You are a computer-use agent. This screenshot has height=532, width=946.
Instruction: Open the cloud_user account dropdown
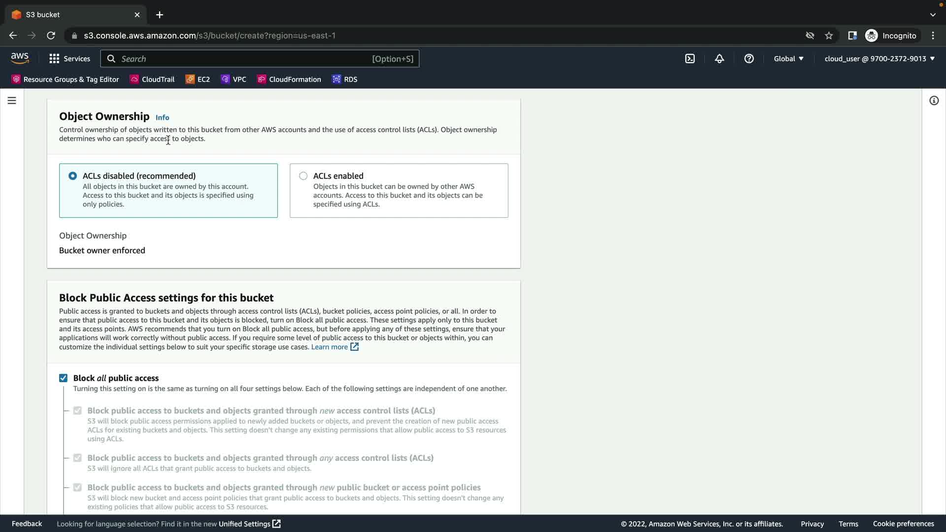[x=879, y=59]
